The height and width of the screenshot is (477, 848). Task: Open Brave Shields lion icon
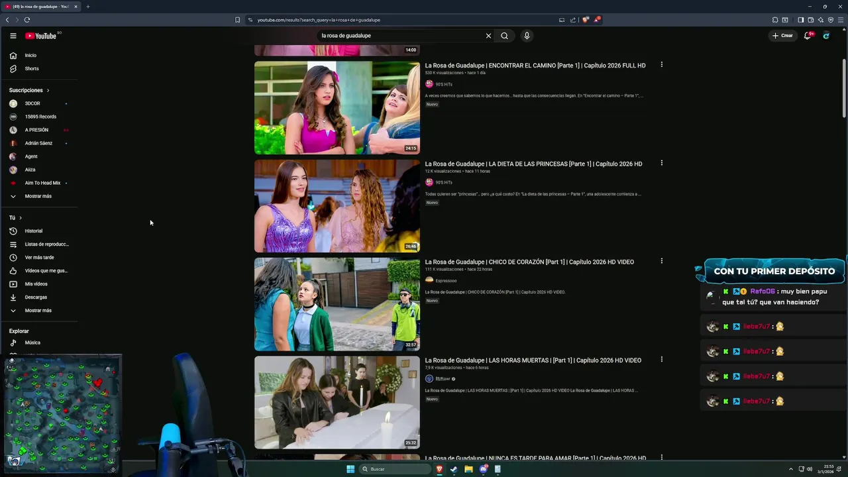click(x=585, y=20)
